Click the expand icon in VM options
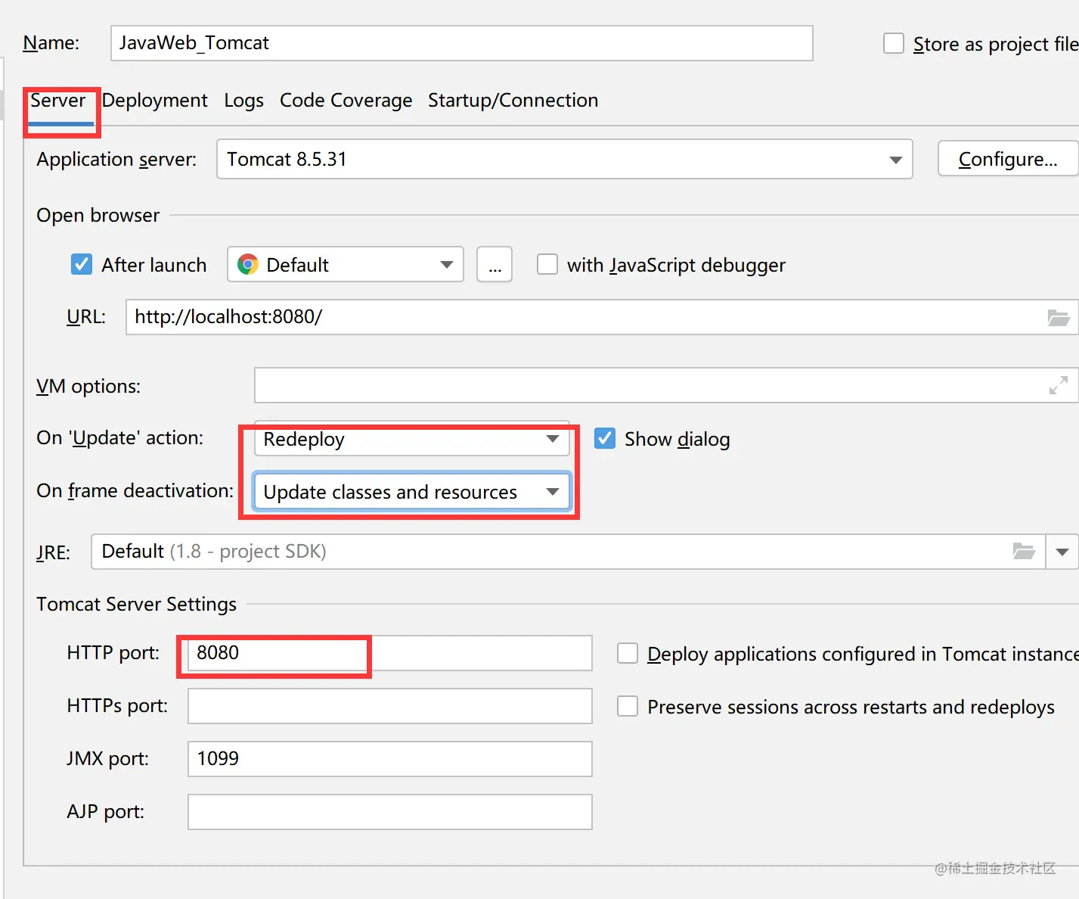Viewport: 1079px width, 899px height. tap(1058, 386)
